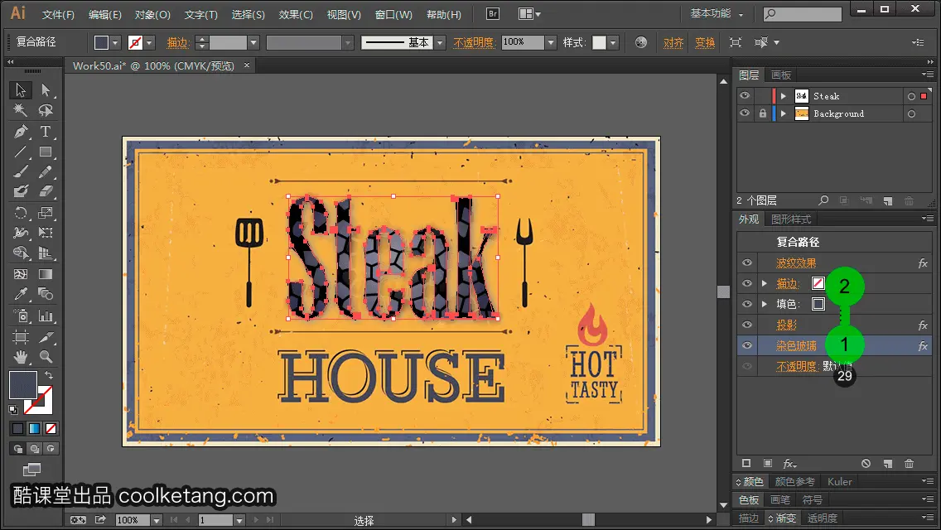Clear Appearance using the circle-slash icon
This screenshot has height=530, width=941.
coord(866,464)
